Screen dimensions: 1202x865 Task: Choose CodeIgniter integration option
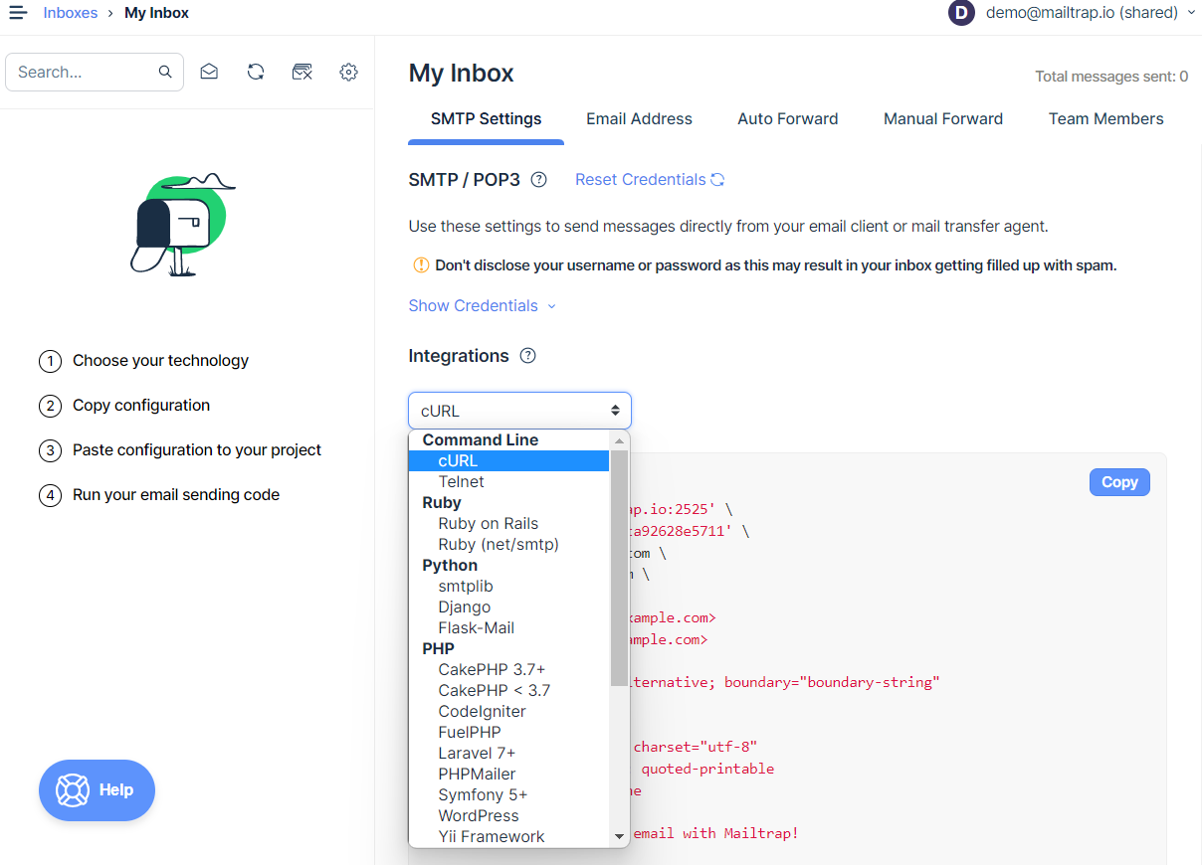point(509,712)
